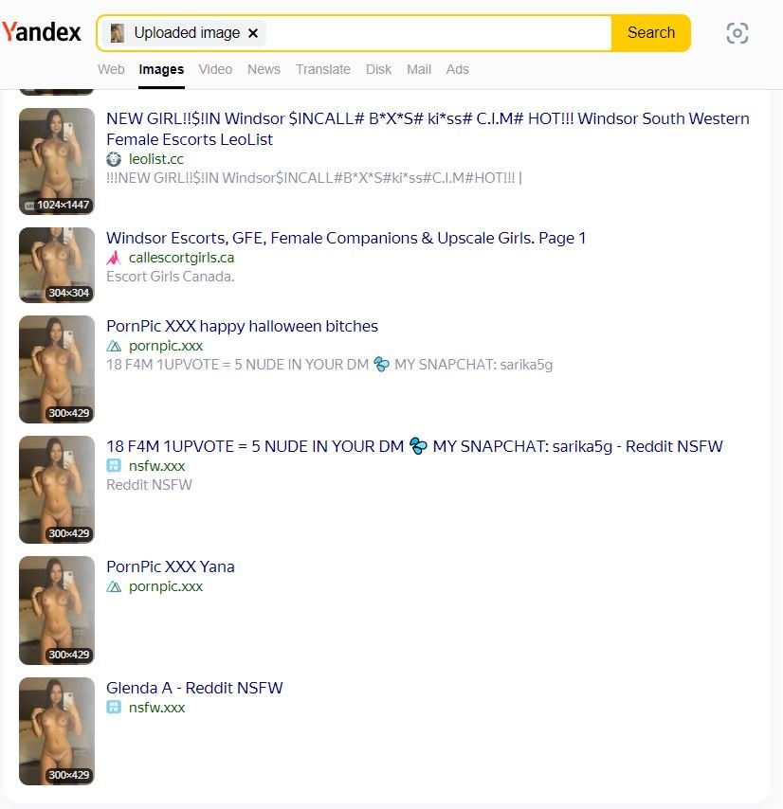Click the Yandex logo
The width and height of the screenshot is (783, 809).
pos(42,32)
